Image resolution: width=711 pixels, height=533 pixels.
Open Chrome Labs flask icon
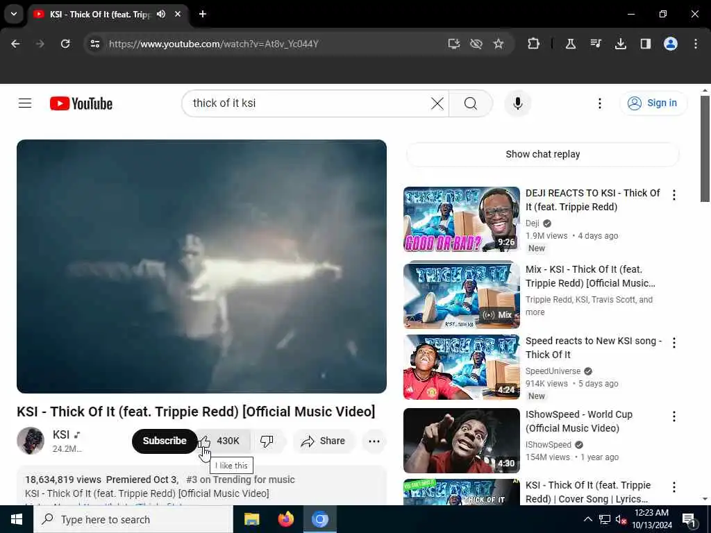pyautogui.click(x=571, y=44)
